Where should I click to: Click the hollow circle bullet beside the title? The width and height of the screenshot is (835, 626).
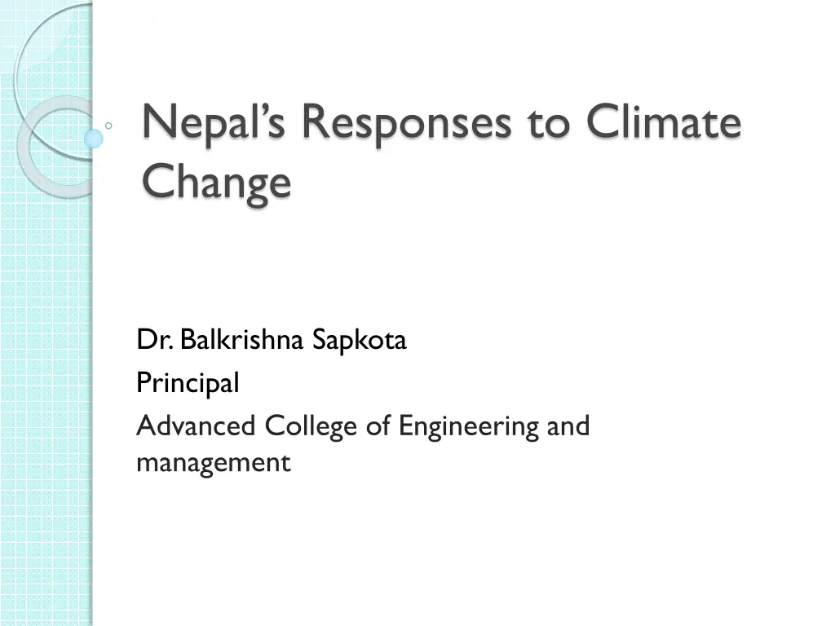109,126
